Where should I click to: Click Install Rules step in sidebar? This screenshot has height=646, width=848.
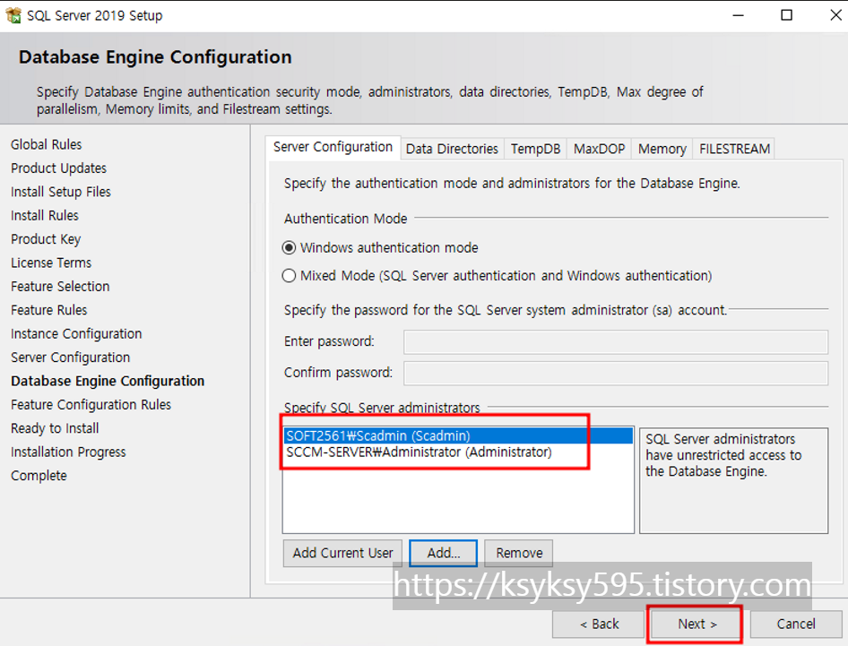[x=44, y=215]
